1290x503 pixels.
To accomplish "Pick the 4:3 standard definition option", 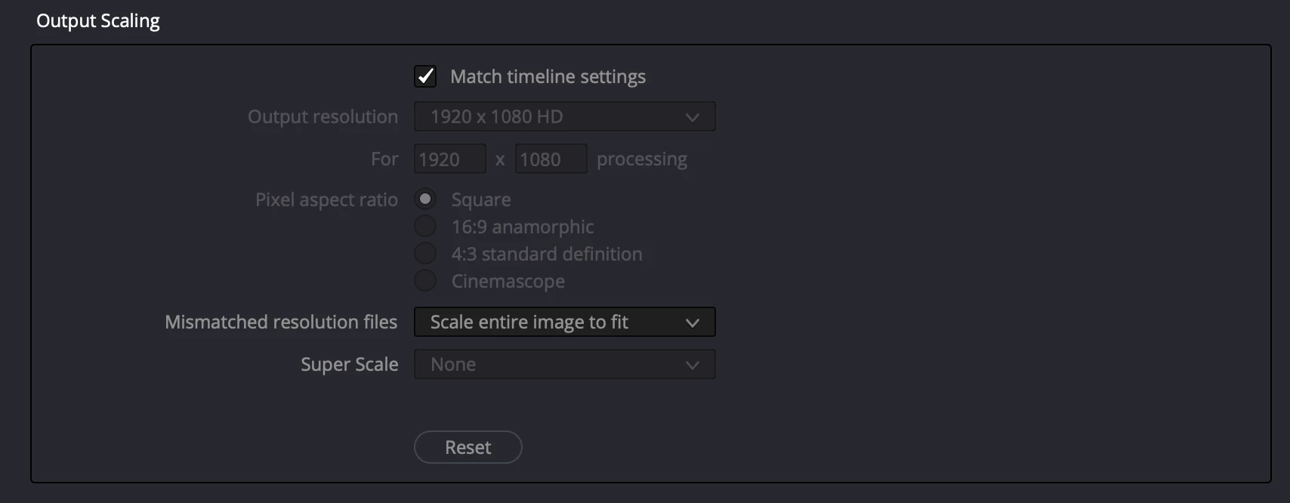I will 425,254.
